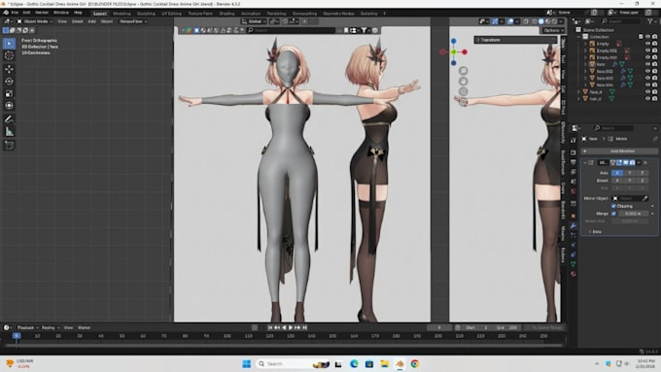Screen dimensions: 661x372
Task: Expand the Empty object in outliner
Action: coord(585,44)
